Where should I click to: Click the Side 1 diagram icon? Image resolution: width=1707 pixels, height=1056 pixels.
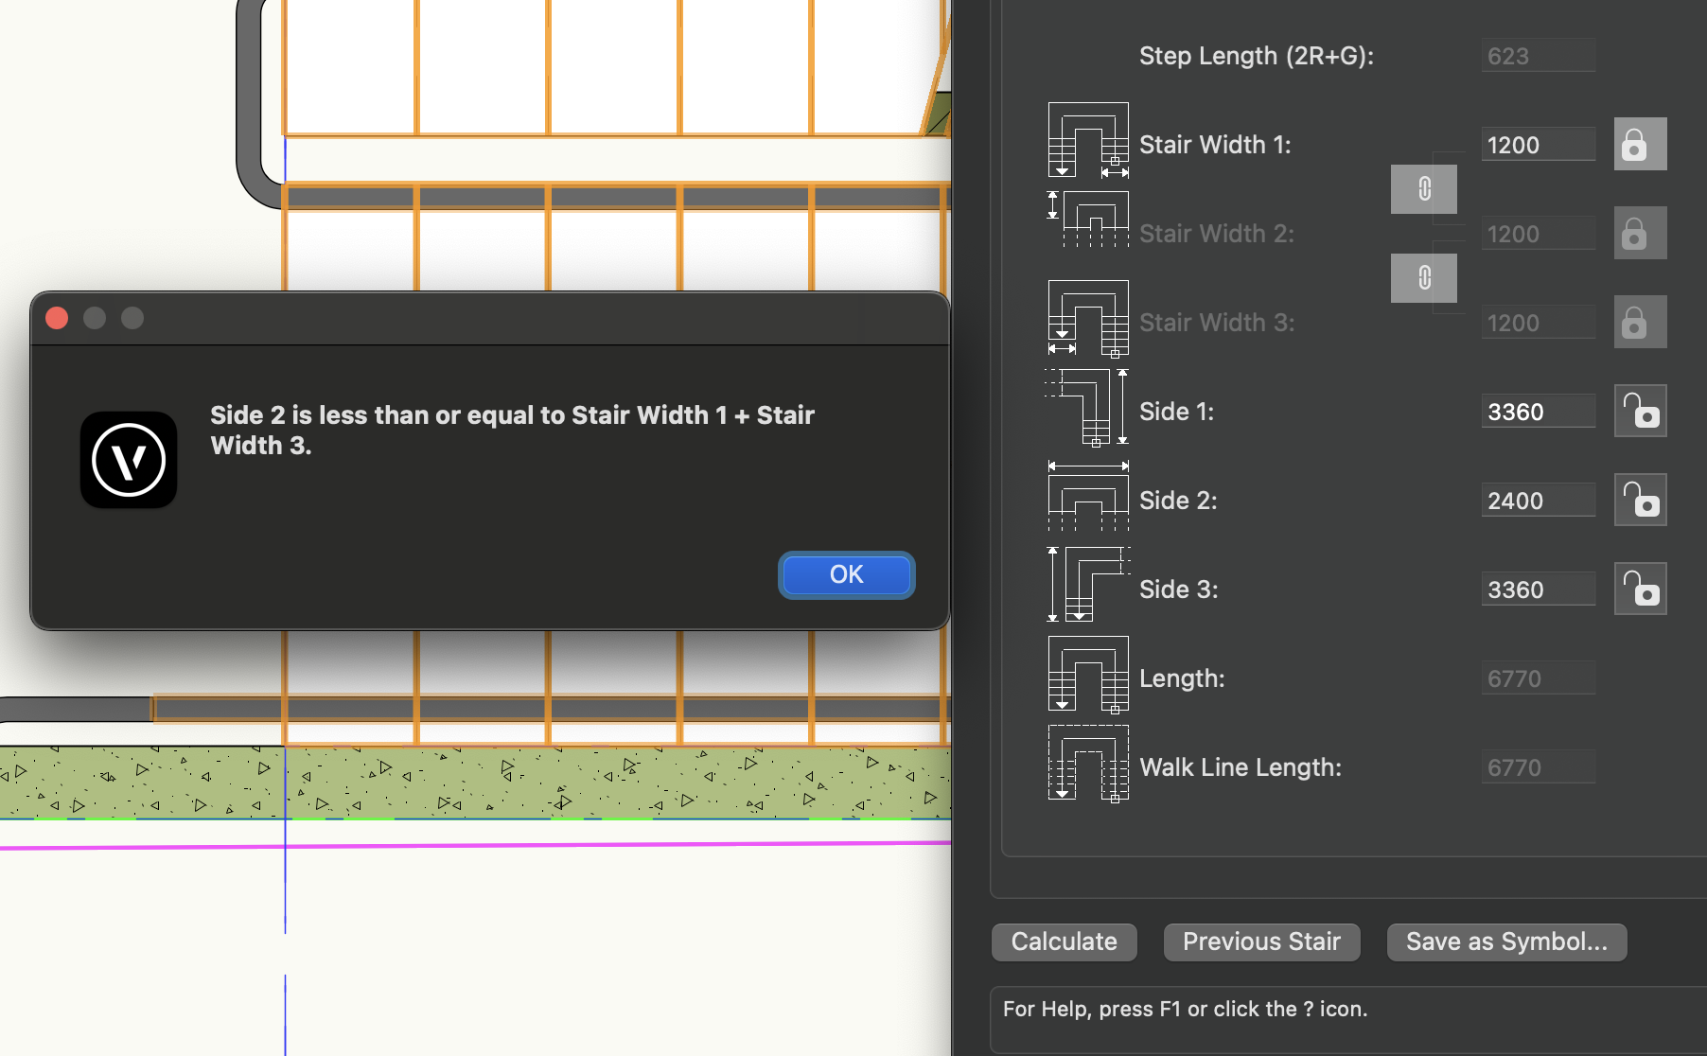tap(1088, 408)
